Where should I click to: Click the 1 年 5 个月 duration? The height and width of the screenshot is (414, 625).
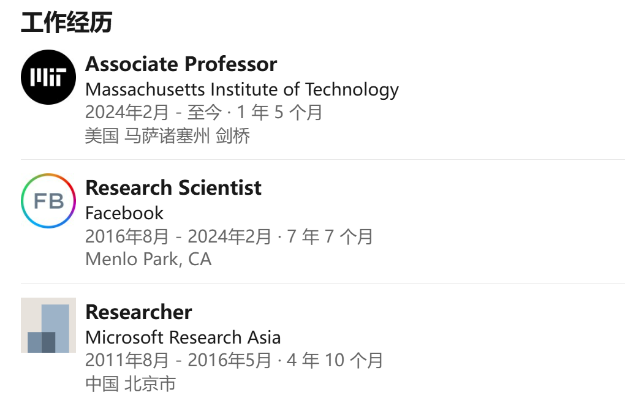[x=279, y=113]
